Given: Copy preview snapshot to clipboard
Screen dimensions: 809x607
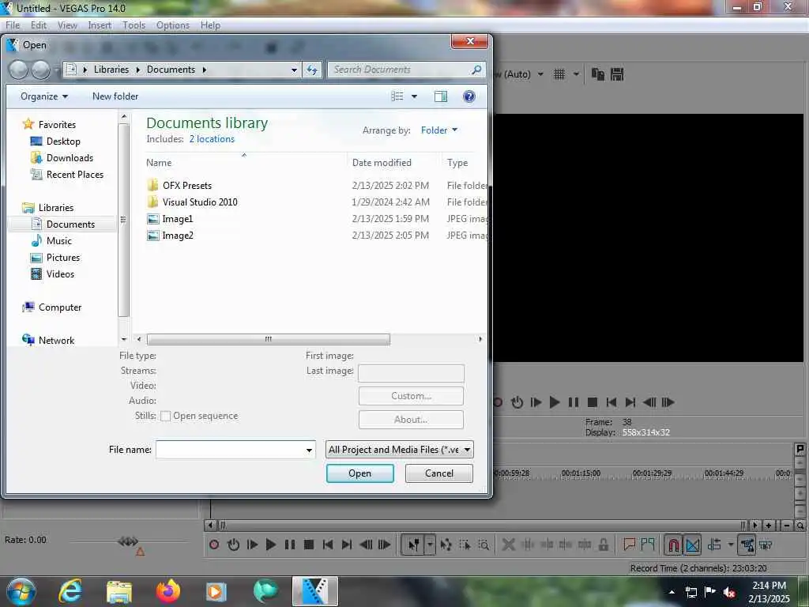Looking at the screenshot, I should coord(598,74).
